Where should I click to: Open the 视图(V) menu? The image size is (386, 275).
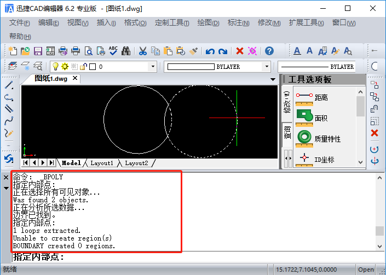(x=78, y=23)
